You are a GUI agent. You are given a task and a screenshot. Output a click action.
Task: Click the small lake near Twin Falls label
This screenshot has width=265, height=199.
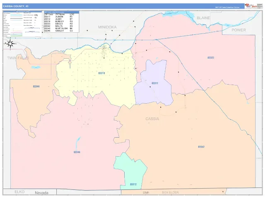tap(36, 67)
